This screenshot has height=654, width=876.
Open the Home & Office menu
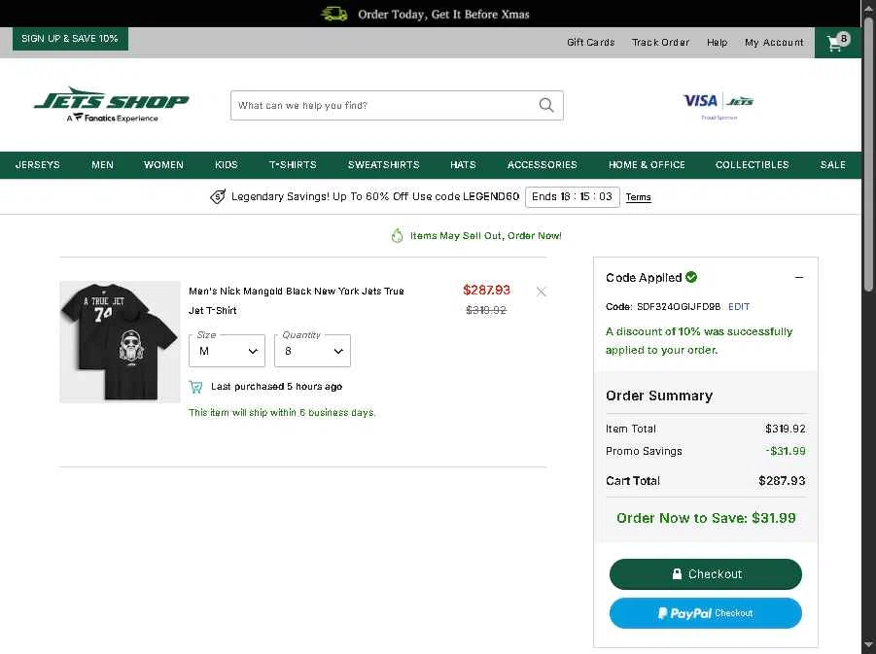pos(647,165)
